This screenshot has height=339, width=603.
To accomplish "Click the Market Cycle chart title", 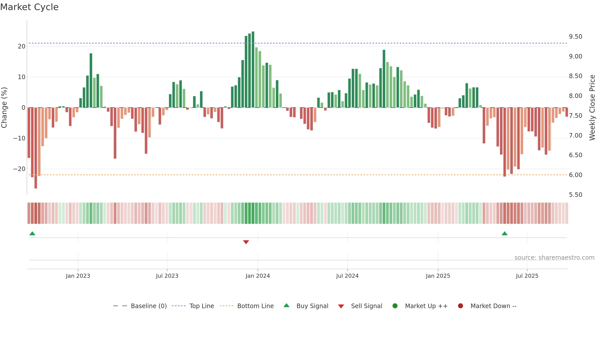I will click(x=29, y=7).
